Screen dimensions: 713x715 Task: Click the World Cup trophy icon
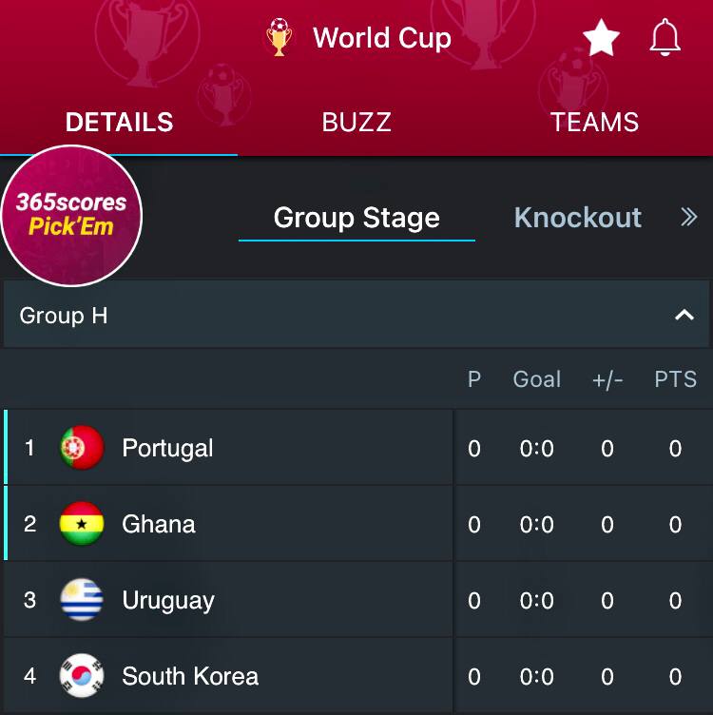tap(279, 38)
